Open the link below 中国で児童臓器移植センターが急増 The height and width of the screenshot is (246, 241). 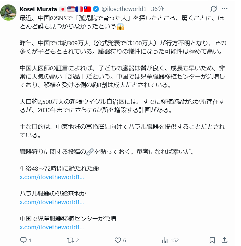(x=52, y=227)
